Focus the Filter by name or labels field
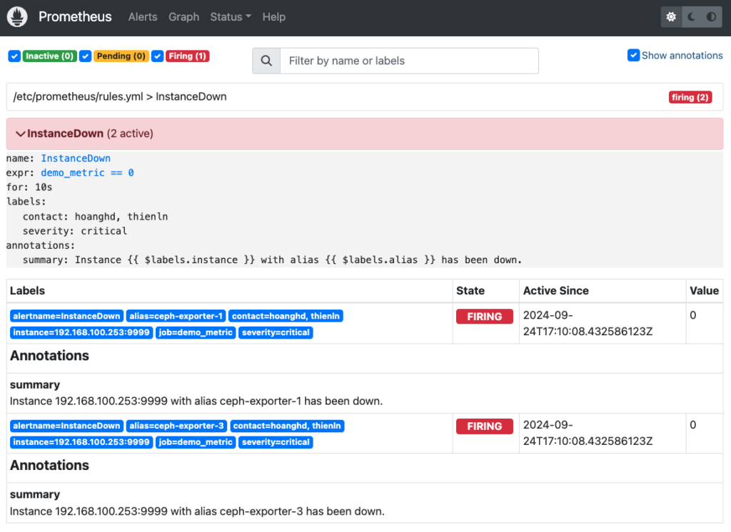The height and width of the screenshot is (532, 731). 409,61
